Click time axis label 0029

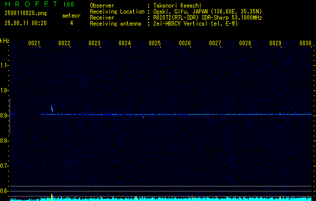click(x=275, y=43)
